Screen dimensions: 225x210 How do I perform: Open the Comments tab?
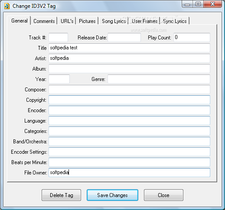[44, 21]
